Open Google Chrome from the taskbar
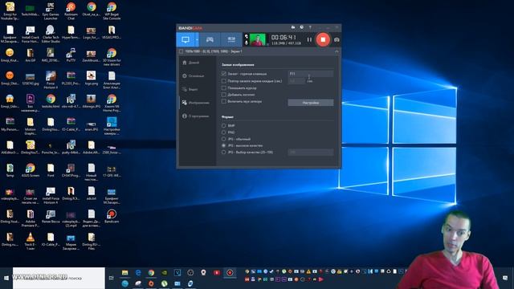Screen dimensions: 514x289 coord(151,273)
